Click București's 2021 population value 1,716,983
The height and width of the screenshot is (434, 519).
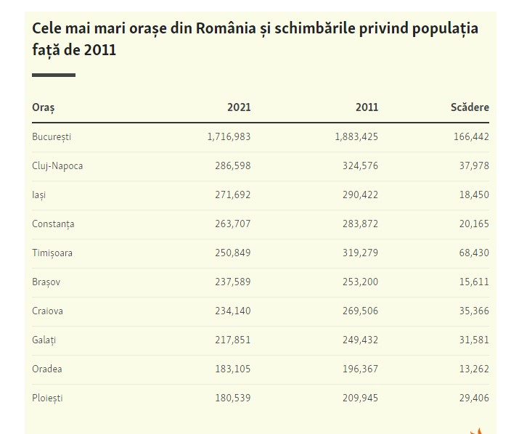pyautogui.click(x=229, y=136)
